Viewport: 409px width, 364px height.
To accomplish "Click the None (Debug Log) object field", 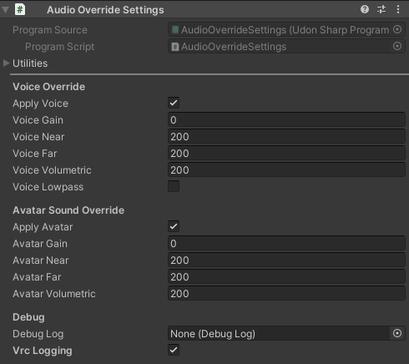I will click(x=279, y=333).
